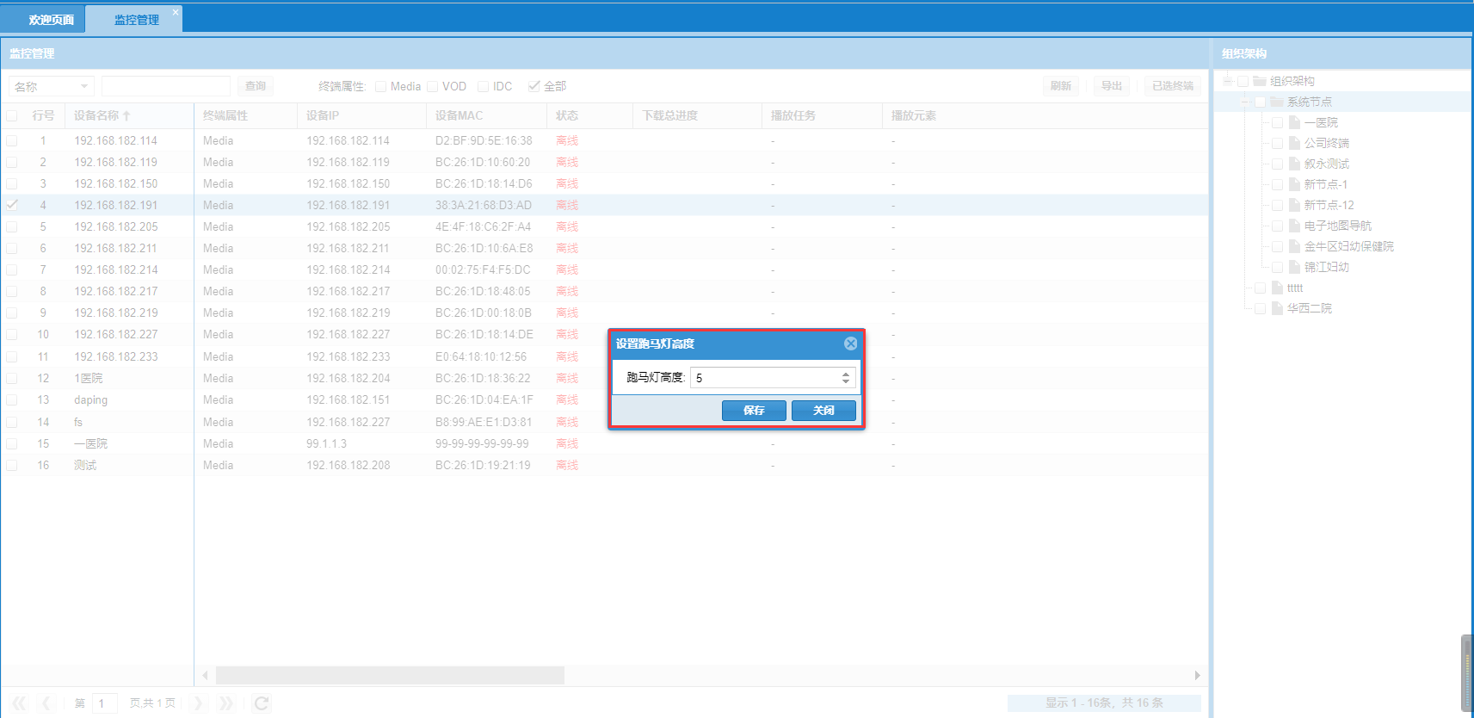Check the row 1 checkbox for 192.168.182.114
1474x718 pixels.
(11, 140)
